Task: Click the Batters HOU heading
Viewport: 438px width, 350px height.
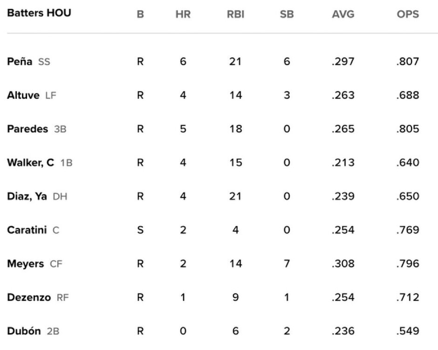Action: click(x=39, y=13)
